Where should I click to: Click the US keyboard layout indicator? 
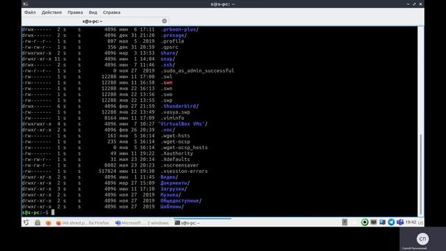pos(421,222)
